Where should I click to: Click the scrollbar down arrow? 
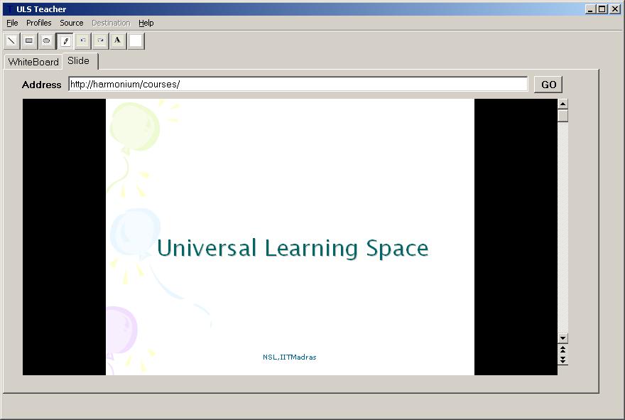562,338
